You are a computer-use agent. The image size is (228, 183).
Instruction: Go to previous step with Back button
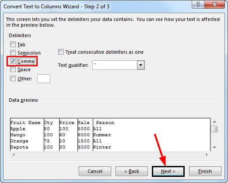pyautogui.click(x=132, y=171)
